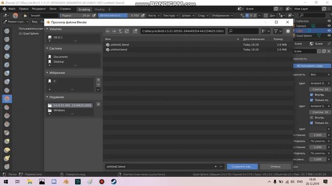Toggle the first Только ло... checkbox
The height and width of the screenshot is (186, 332).
(311, 100)
